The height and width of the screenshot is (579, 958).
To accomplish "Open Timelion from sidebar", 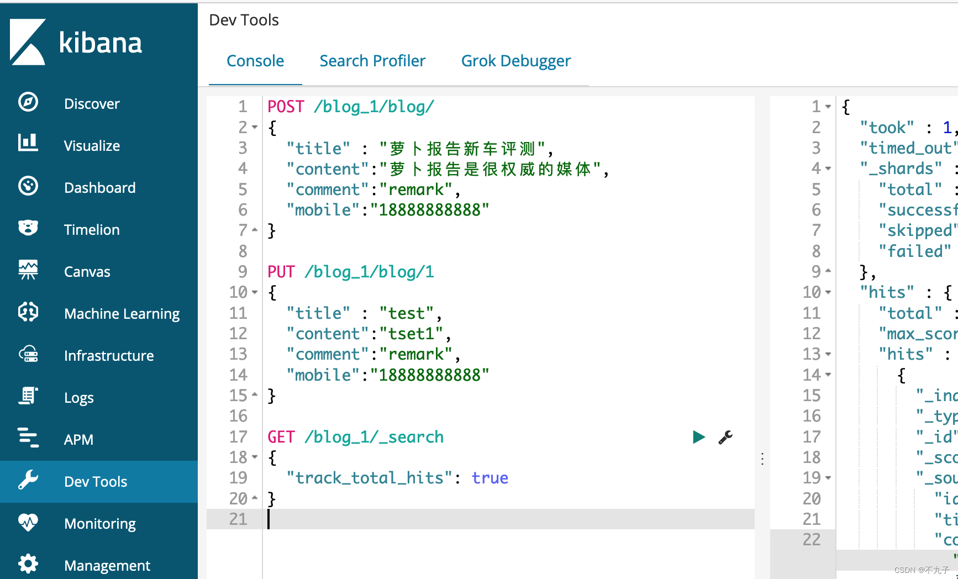I will pos(92,229).
